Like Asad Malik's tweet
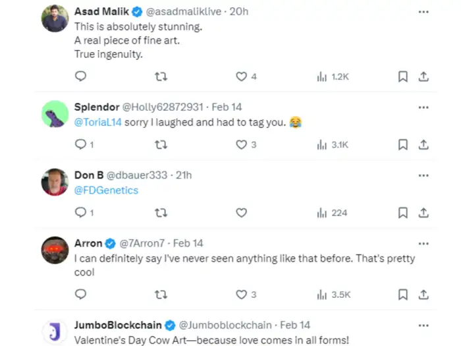The height and width of the screenshot is (346, 461). pyautogui.click(x=242, y=76)
